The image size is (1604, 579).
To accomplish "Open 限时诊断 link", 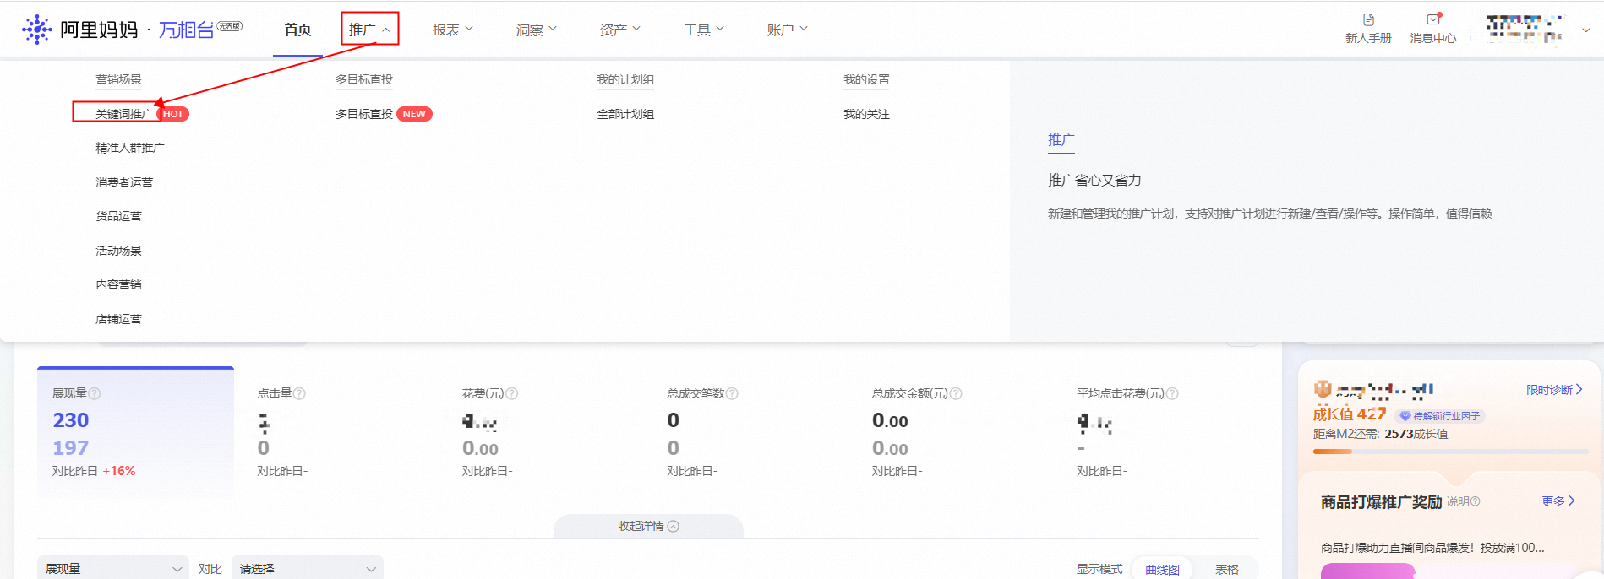I will 1554,390.
